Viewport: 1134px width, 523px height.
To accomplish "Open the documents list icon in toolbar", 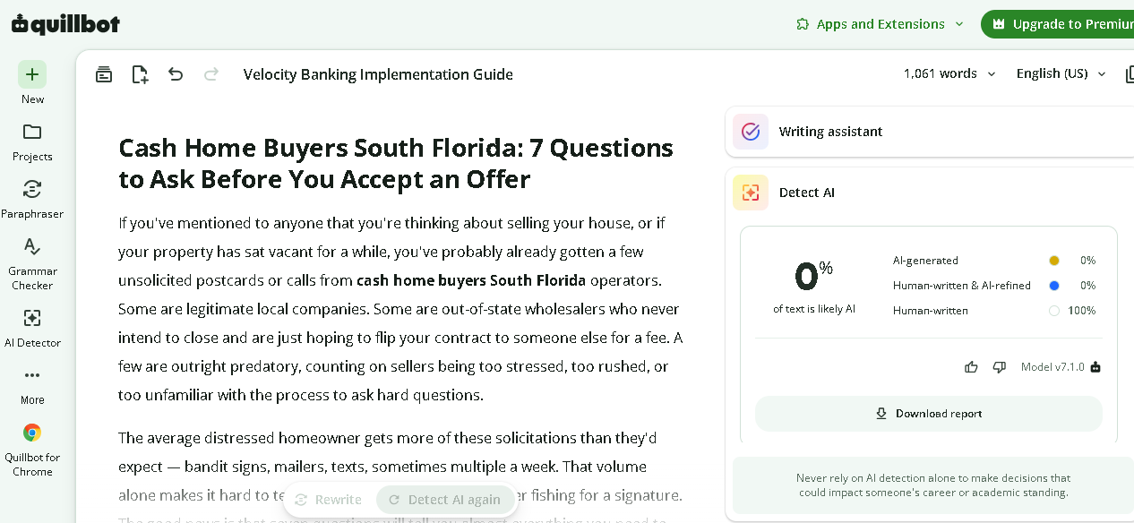I will pyautogui.click(x=104, y=74).
